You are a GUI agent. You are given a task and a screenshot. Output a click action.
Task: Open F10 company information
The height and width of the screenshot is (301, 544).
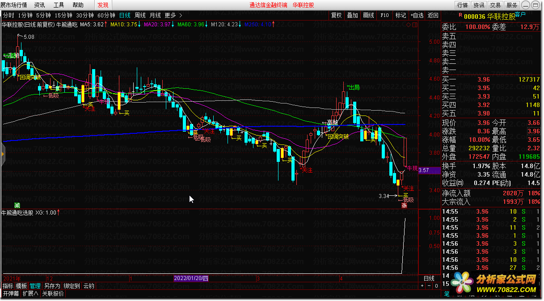(x=384, y=15)
